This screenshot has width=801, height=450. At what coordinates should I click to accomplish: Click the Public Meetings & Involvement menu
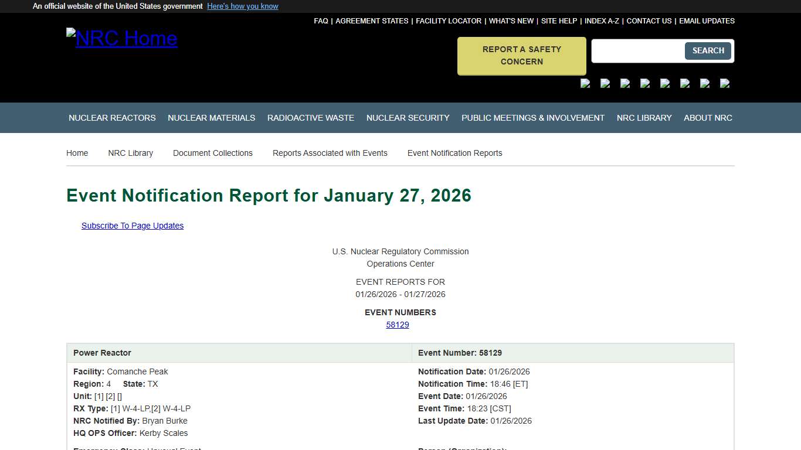[532, 118]
